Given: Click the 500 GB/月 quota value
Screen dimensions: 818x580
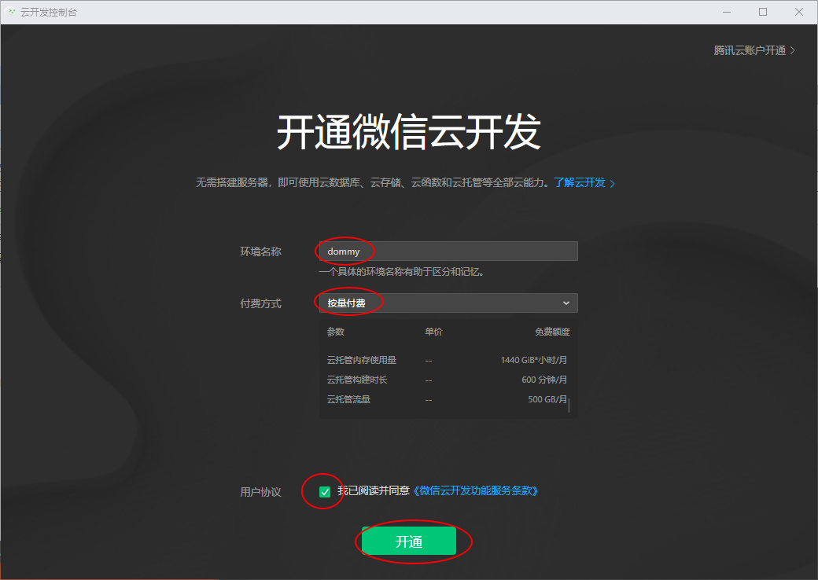Looking at the screenshot, I should coord(547,400).
